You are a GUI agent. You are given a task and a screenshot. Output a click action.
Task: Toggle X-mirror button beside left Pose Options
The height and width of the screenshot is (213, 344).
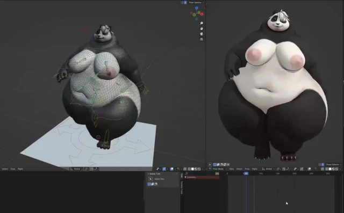click(185, 2)
